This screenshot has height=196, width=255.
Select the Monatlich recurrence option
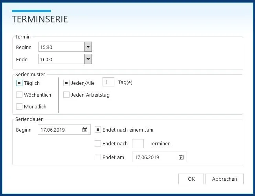19,106
